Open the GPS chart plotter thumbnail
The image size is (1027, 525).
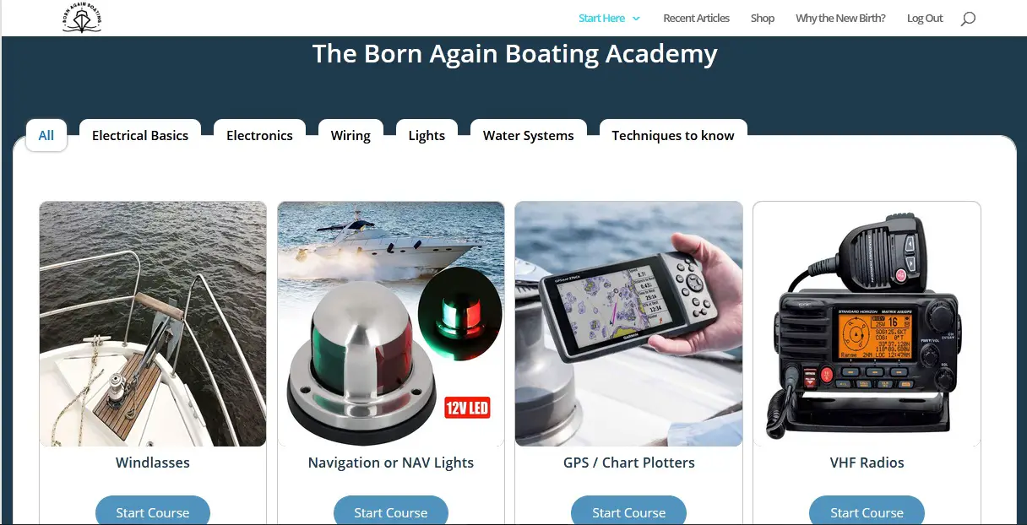click(x=629, y=323)
